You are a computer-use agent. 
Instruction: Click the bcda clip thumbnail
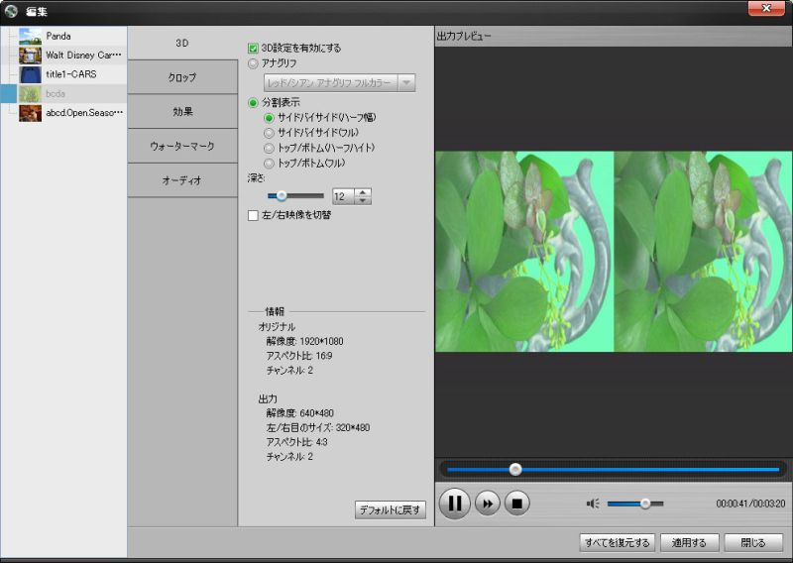pyautogui.click(x=31, y=93)
